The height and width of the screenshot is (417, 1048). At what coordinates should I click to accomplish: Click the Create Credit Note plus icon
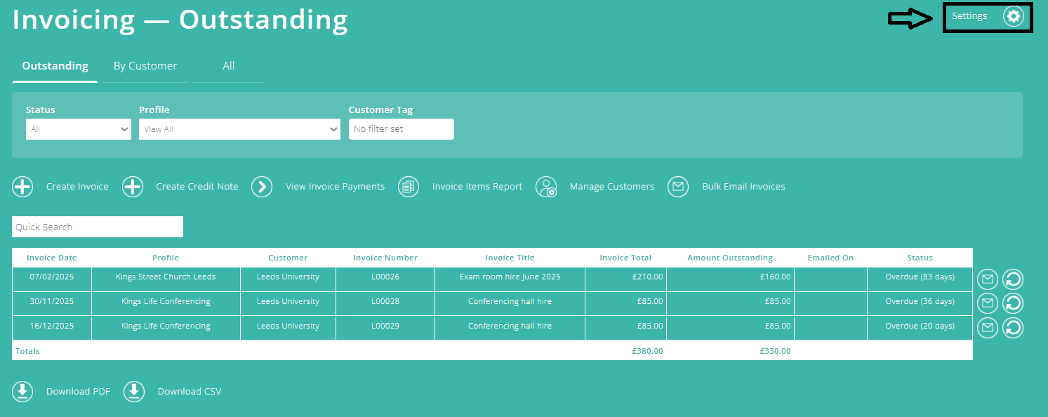point(132,186)
